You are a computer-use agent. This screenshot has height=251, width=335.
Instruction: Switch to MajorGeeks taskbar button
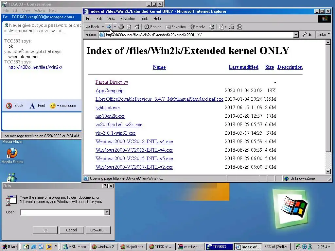pos(133,247)
